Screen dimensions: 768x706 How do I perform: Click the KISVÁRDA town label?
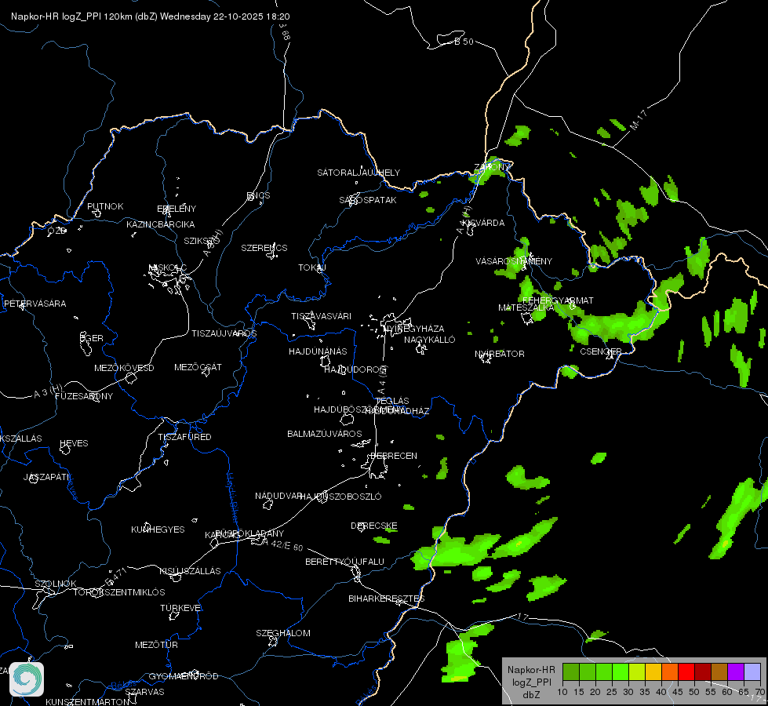(483, 223)
